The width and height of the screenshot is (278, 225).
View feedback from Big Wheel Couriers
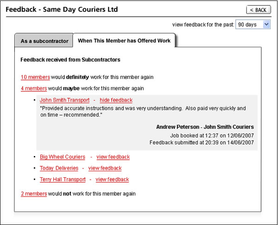point(113,157)
